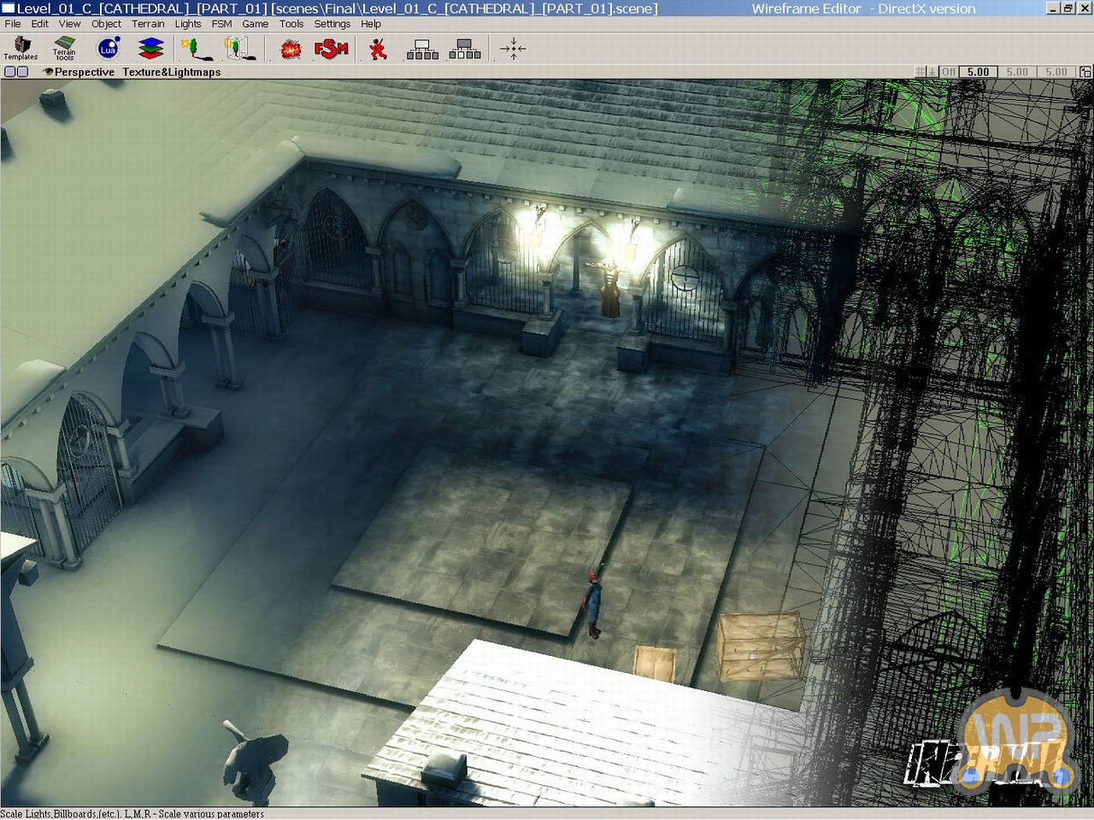Open the FSM editor icon
The height and width of the screenshot is (820, 1094).
[x=332, y=50]
